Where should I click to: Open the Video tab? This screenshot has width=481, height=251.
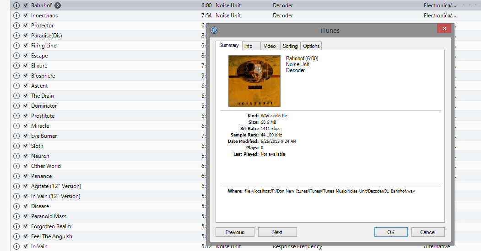point(270,46)
